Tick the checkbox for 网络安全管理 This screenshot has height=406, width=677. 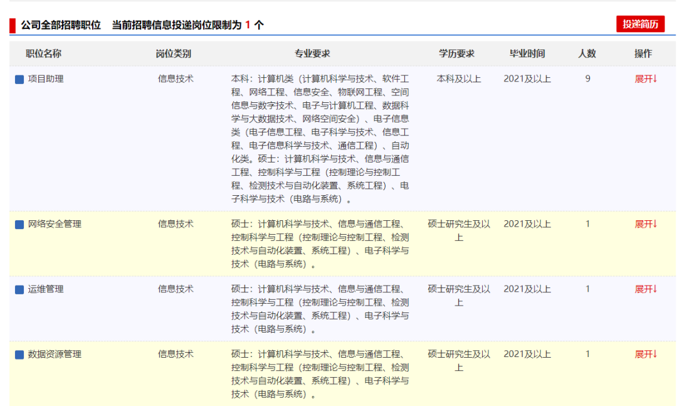click(x=19, y=225)
